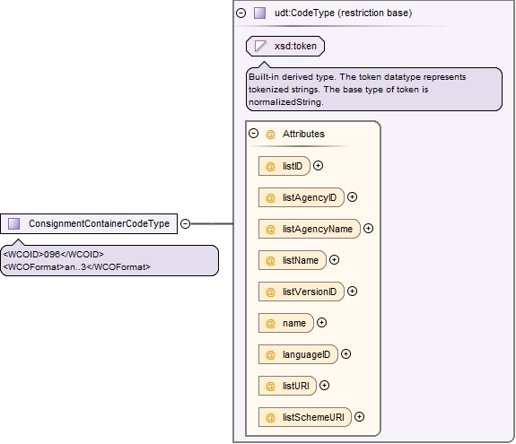
Task: Collapse the udt:CodeType restriction base group
Action: [x=241, y=13]
